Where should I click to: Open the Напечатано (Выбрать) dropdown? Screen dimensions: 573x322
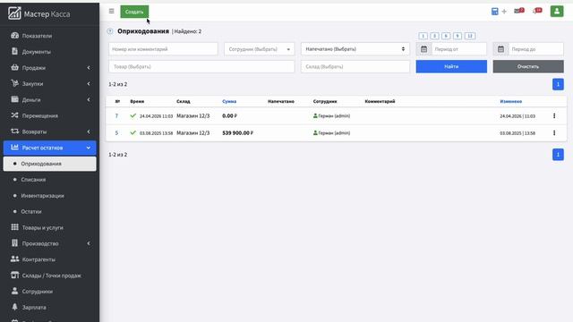click(x=355, y=49)
